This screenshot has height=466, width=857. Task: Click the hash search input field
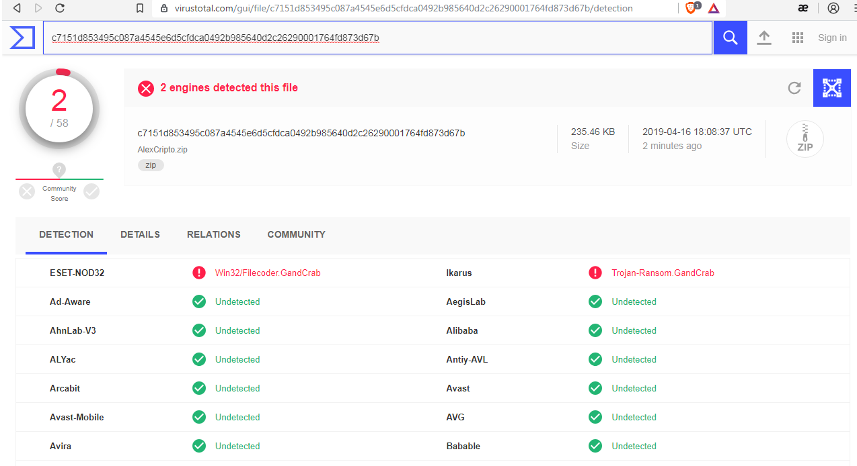click(377, 38)
